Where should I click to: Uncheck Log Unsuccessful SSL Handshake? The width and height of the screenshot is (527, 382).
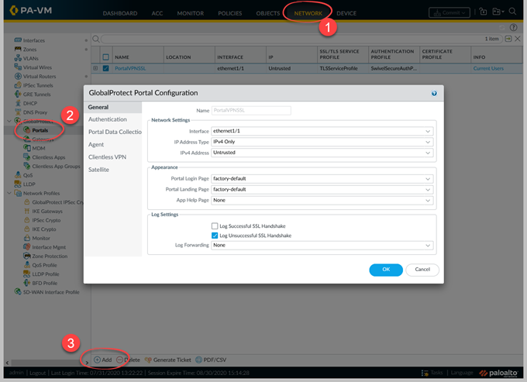(x=215, y=235)
